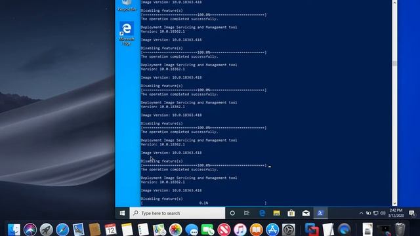Open the clock showing 2:42 PM
The width and height of the screenshot is (420, 236).
[x=396, y=213]
